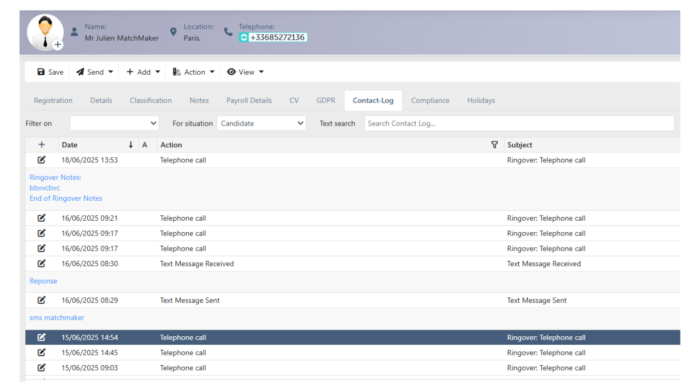Open the For situation Candidate dropdown
Viewport: 700px width, 392px height.
tap(261, 123)
